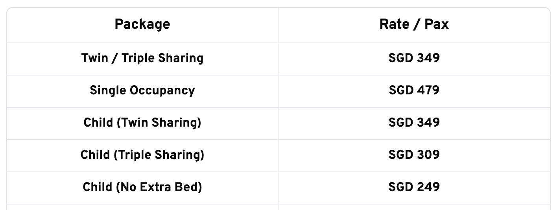The height and width of the screenshot is (210, 557).
Task: Select the SGD 249 rate cell
Action: pos(414,187)
